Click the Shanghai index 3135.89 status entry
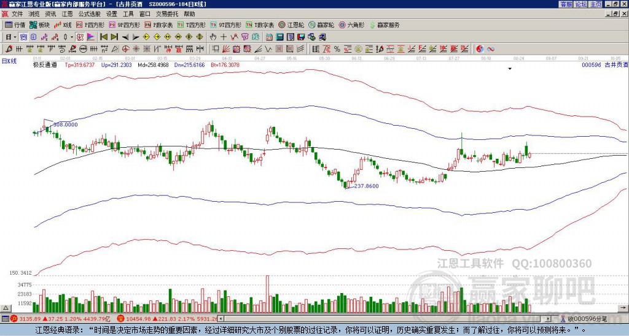 61,319
